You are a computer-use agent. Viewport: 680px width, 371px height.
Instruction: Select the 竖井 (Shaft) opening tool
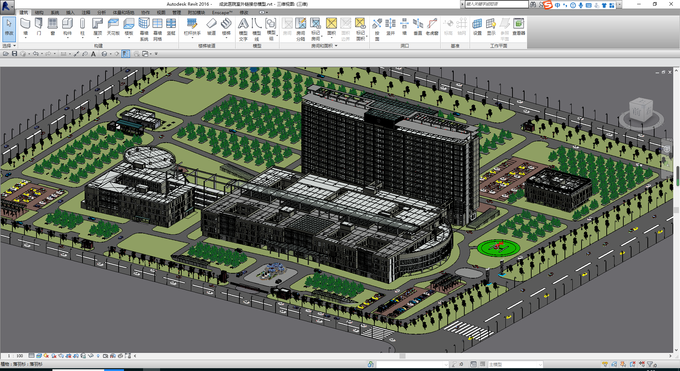click(391, 27)
